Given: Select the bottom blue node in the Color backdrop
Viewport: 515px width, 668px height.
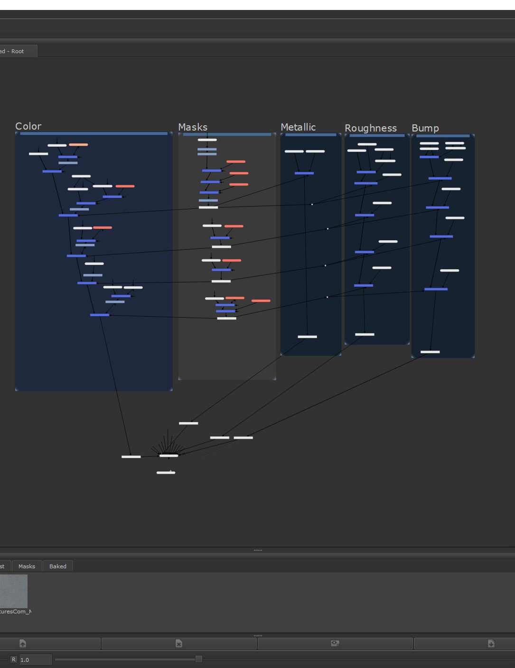Looking at the screenshot, I should [100, 315].
